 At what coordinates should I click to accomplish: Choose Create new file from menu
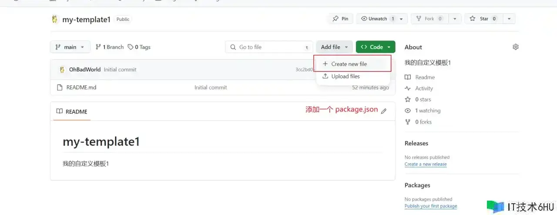[x=352, y=64]
